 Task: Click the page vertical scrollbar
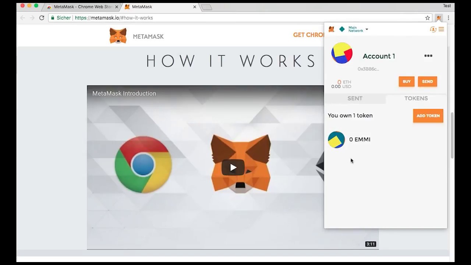point(452,135)
